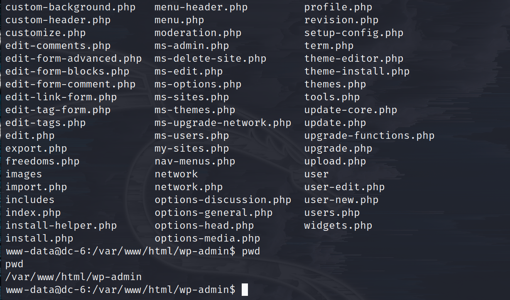Click the update-core.php filename
The image size is (510, 300).
[351, 110]
